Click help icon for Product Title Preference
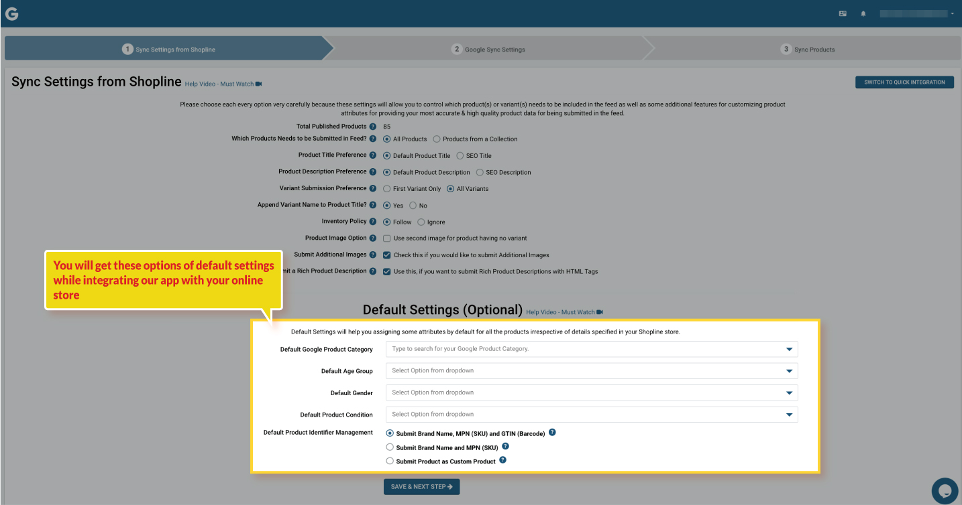This screenshot has height=505, width=962. (x=373, y=155)
